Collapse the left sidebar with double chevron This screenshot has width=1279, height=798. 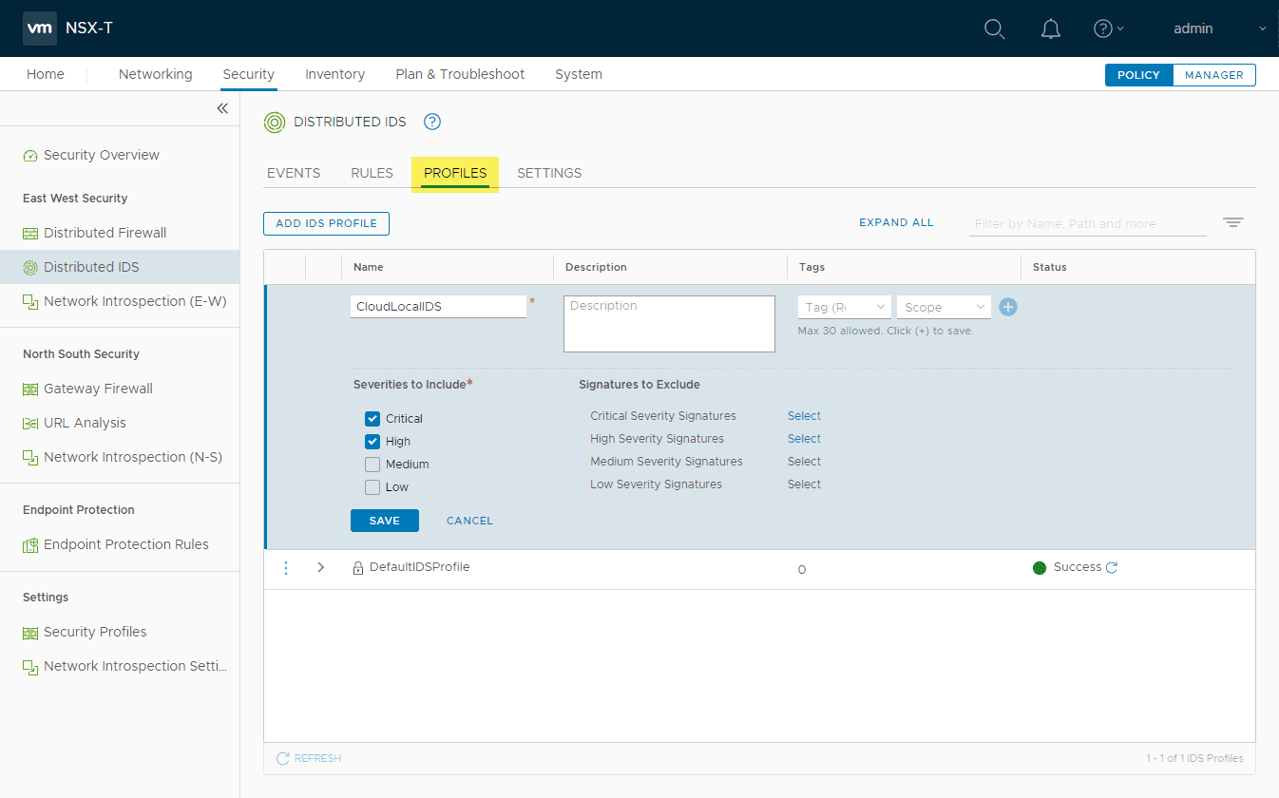[x=222, y=108]
